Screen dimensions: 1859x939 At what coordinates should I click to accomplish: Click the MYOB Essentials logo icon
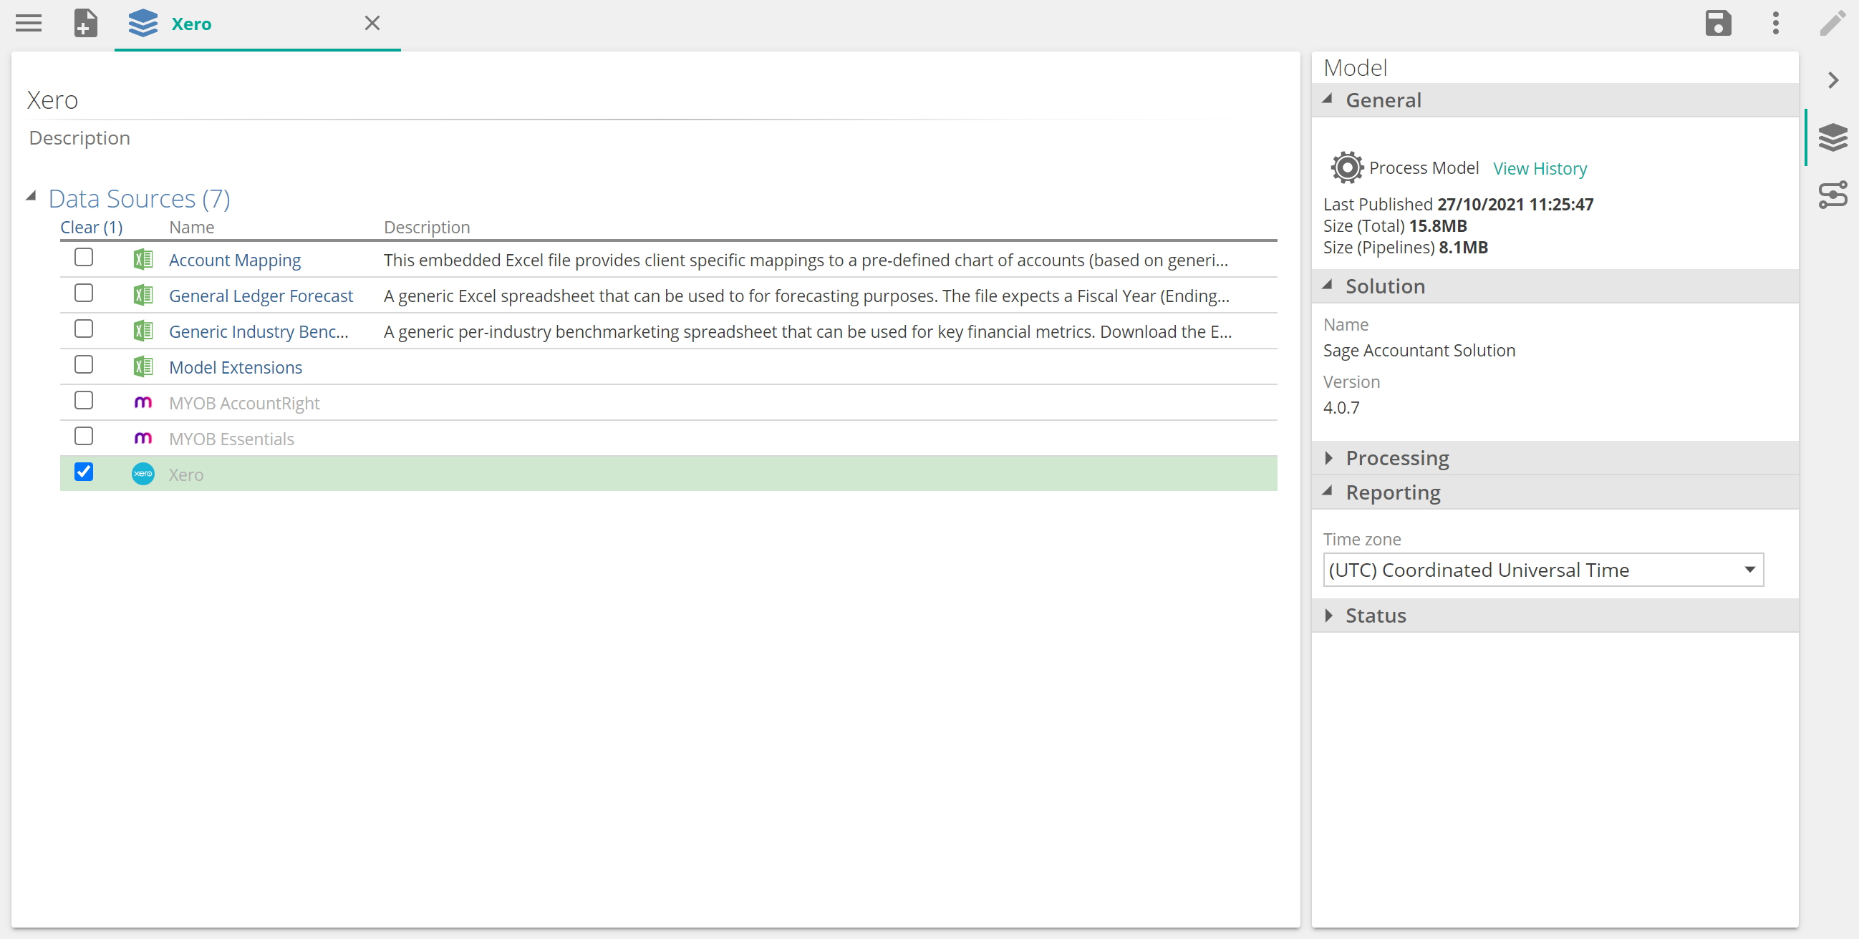point(143,438)
